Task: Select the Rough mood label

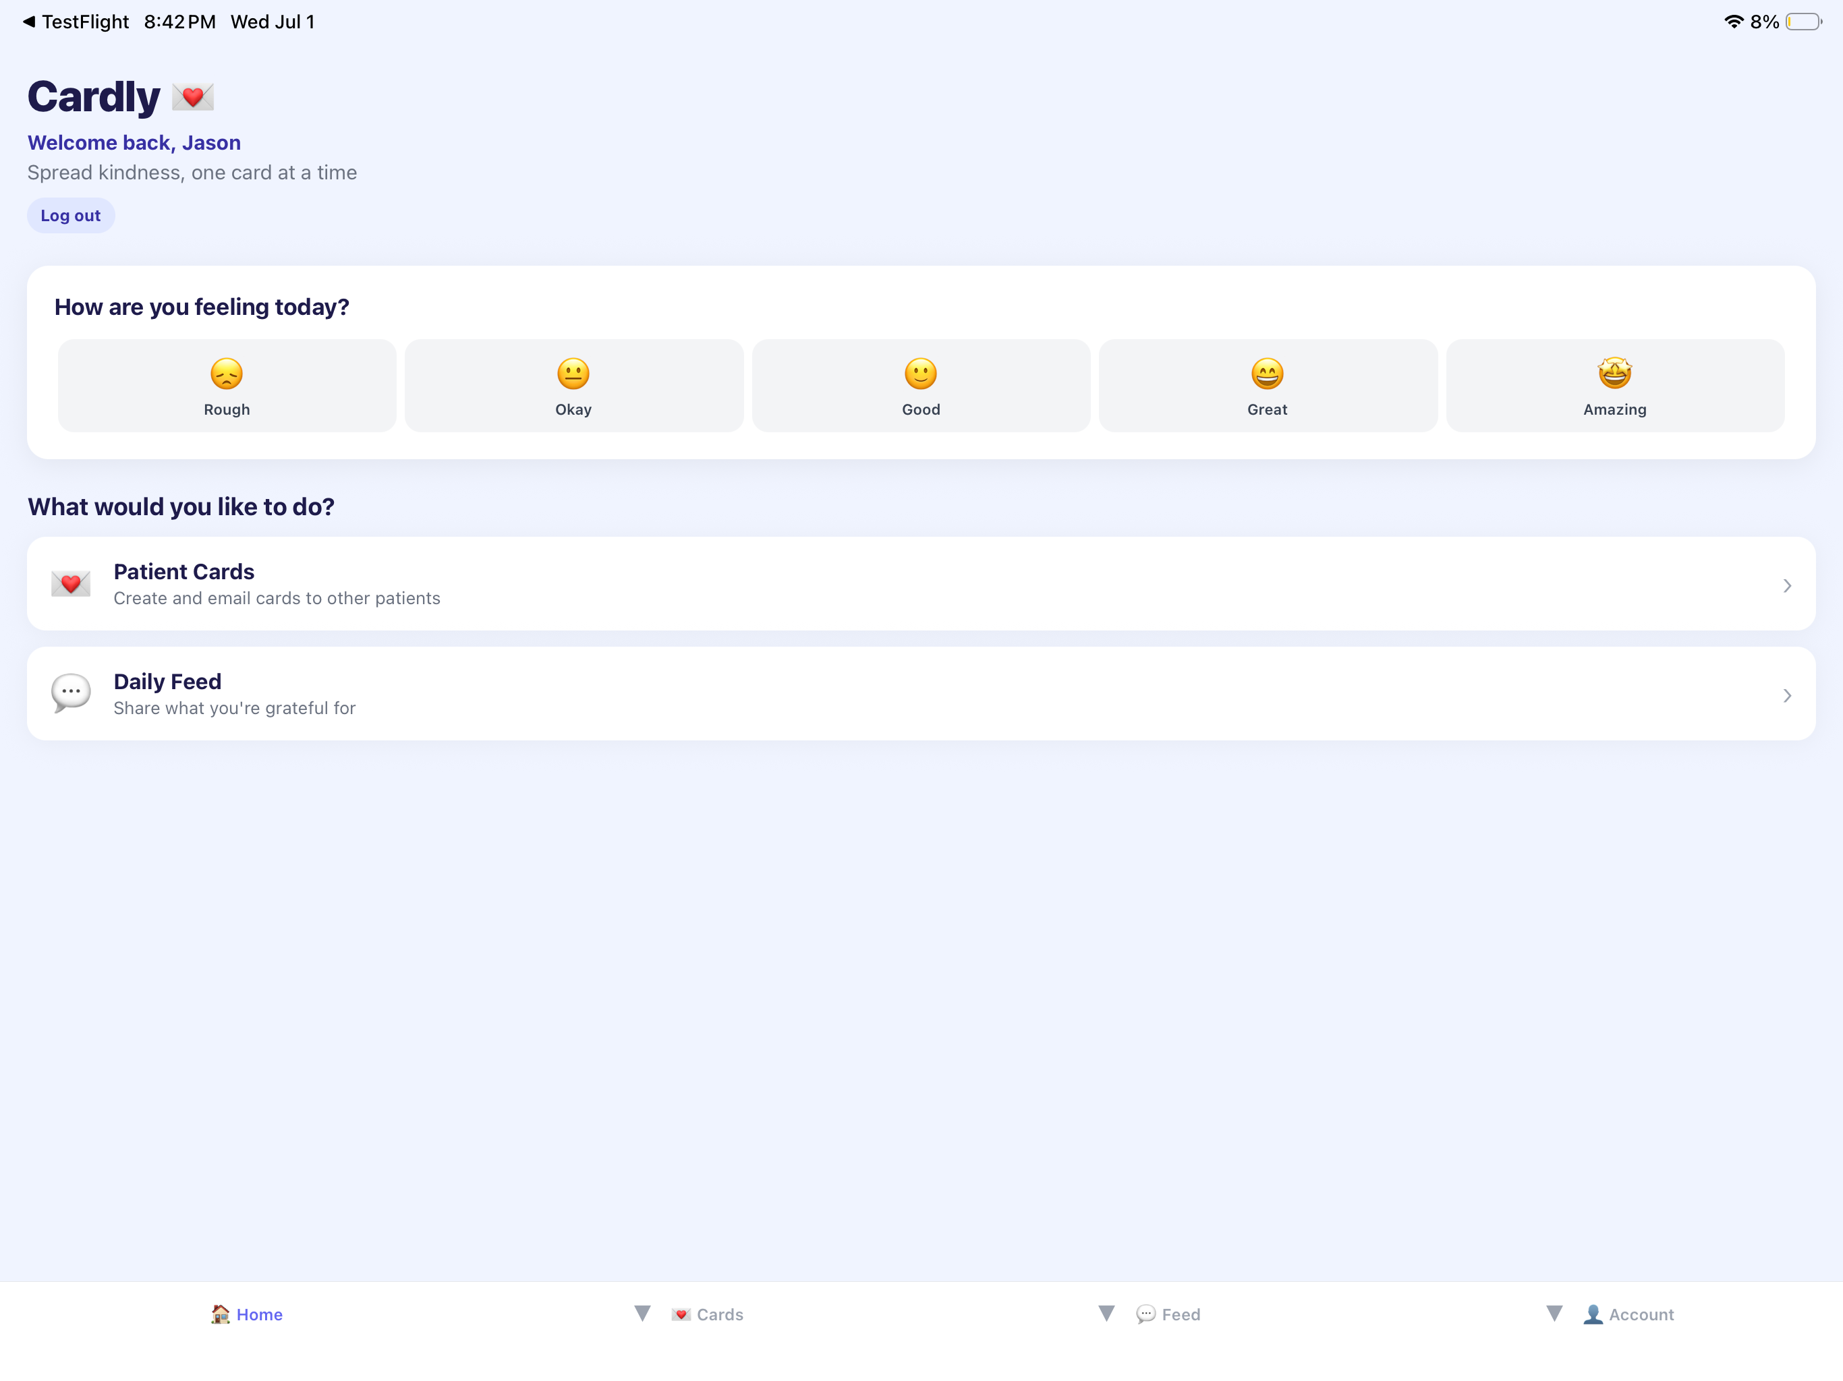Action: point(227,410)
